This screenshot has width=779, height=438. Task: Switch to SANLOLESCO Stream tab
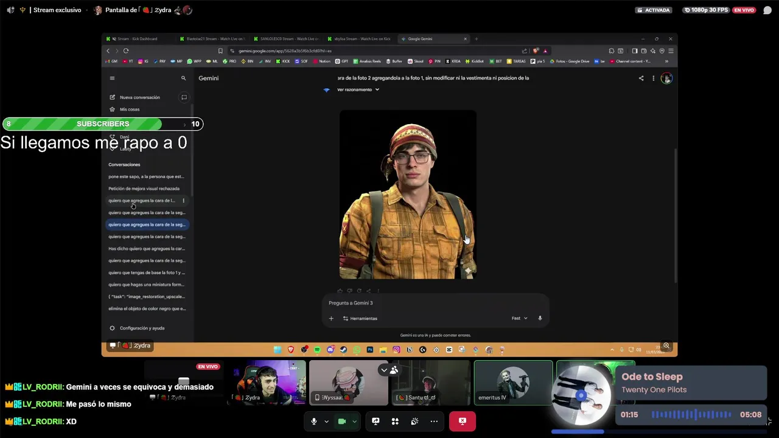(x=285, y=39)
